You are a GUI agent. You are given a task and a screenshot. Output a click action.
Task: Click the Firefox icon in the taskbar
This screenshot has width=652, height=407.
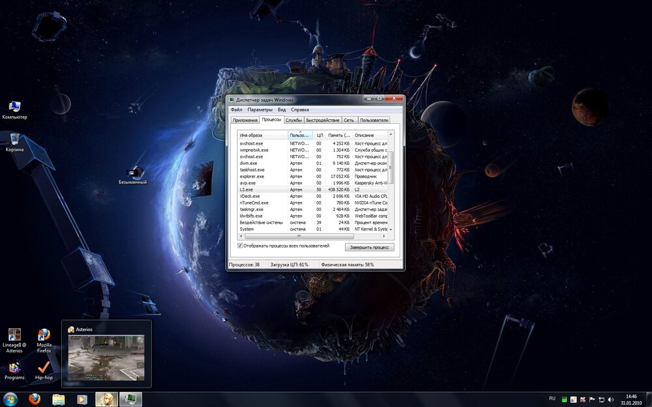click(35, 399)
